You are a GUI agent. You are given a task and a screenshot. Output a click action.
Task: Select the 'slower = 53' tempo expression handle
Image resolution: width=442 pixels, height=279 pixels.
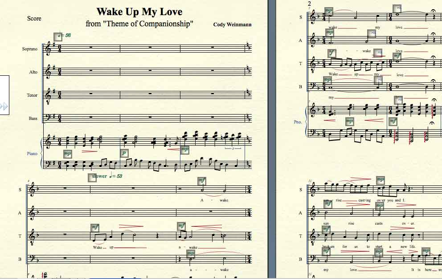(x=92, y=177)
